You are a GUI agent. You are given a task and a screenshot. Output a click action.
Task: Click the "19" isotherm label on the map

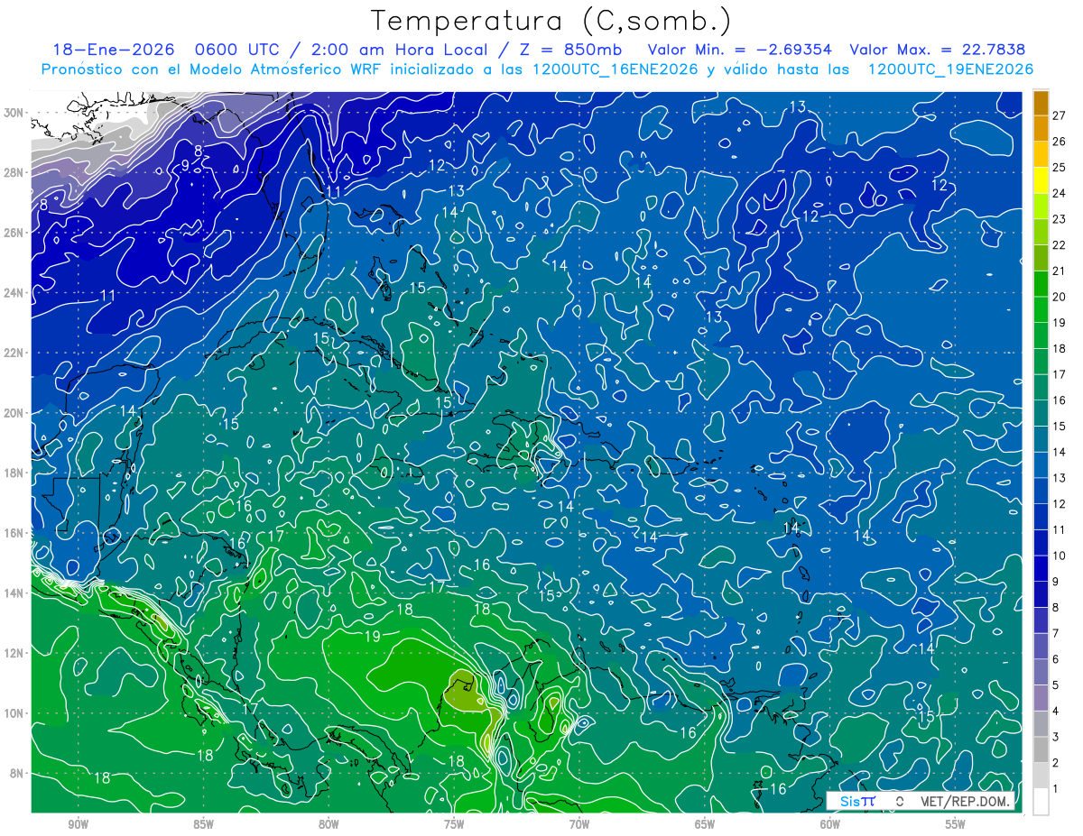(372, 637)
